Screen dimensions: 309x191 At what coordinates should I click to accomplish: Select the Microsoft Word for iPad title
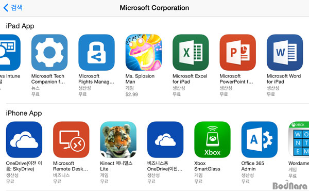(x=284, y=79)
